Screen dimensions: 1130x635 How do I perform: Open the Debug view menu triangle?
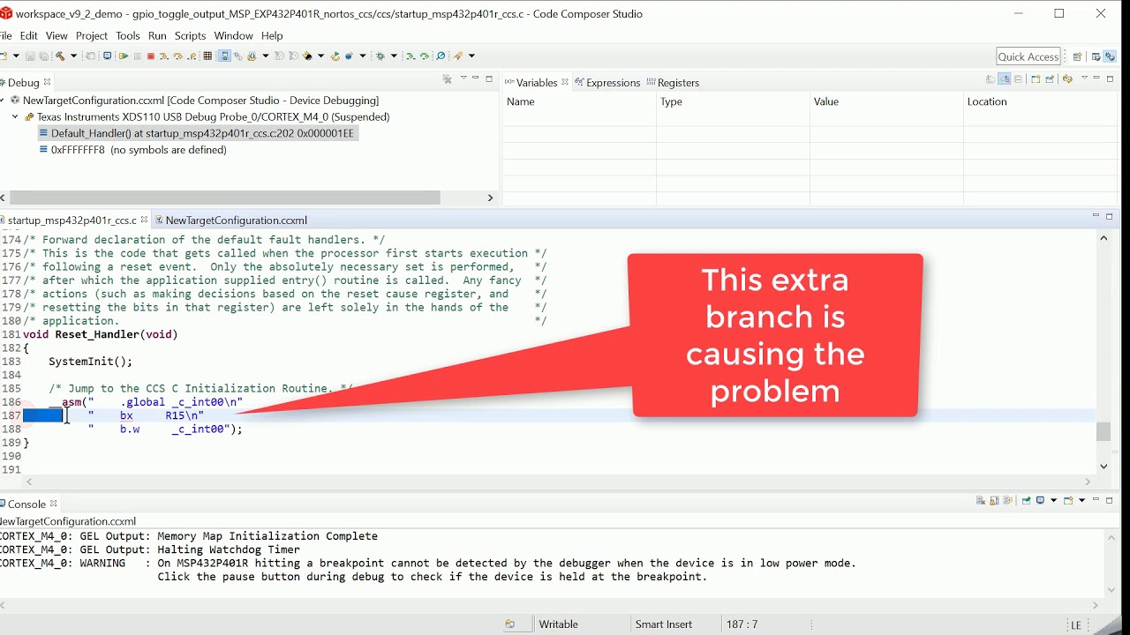(x=463, y=78)
